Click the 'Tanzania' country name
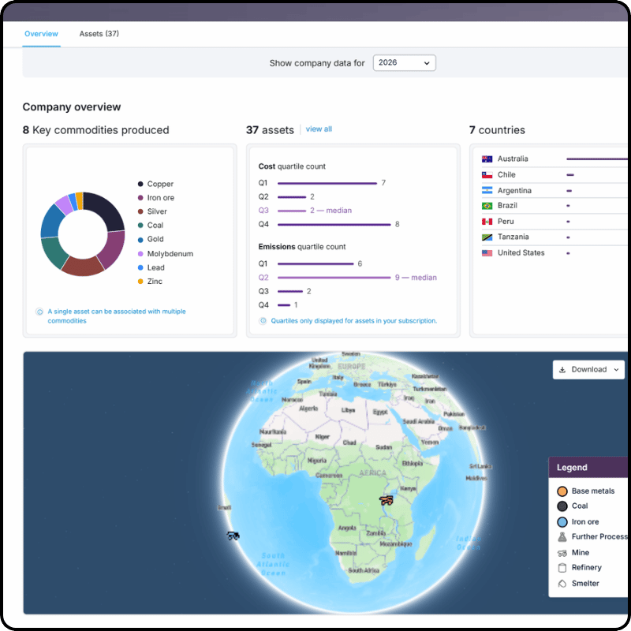The image size is (631, 631). pos(513,237)
